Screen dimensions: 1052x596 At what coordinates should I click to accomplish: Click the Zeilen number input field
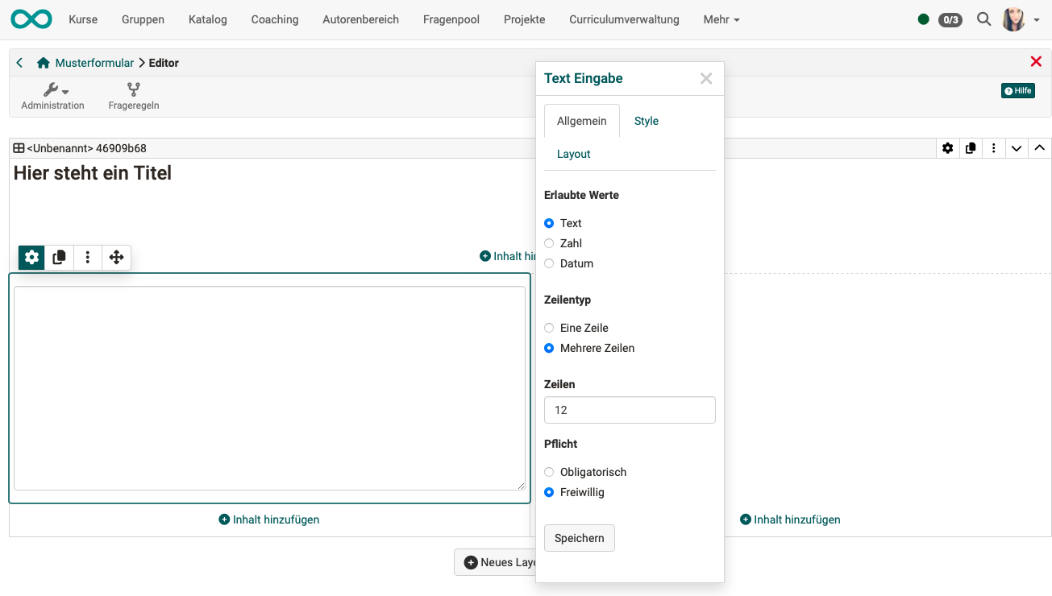(x=630, y=410)
